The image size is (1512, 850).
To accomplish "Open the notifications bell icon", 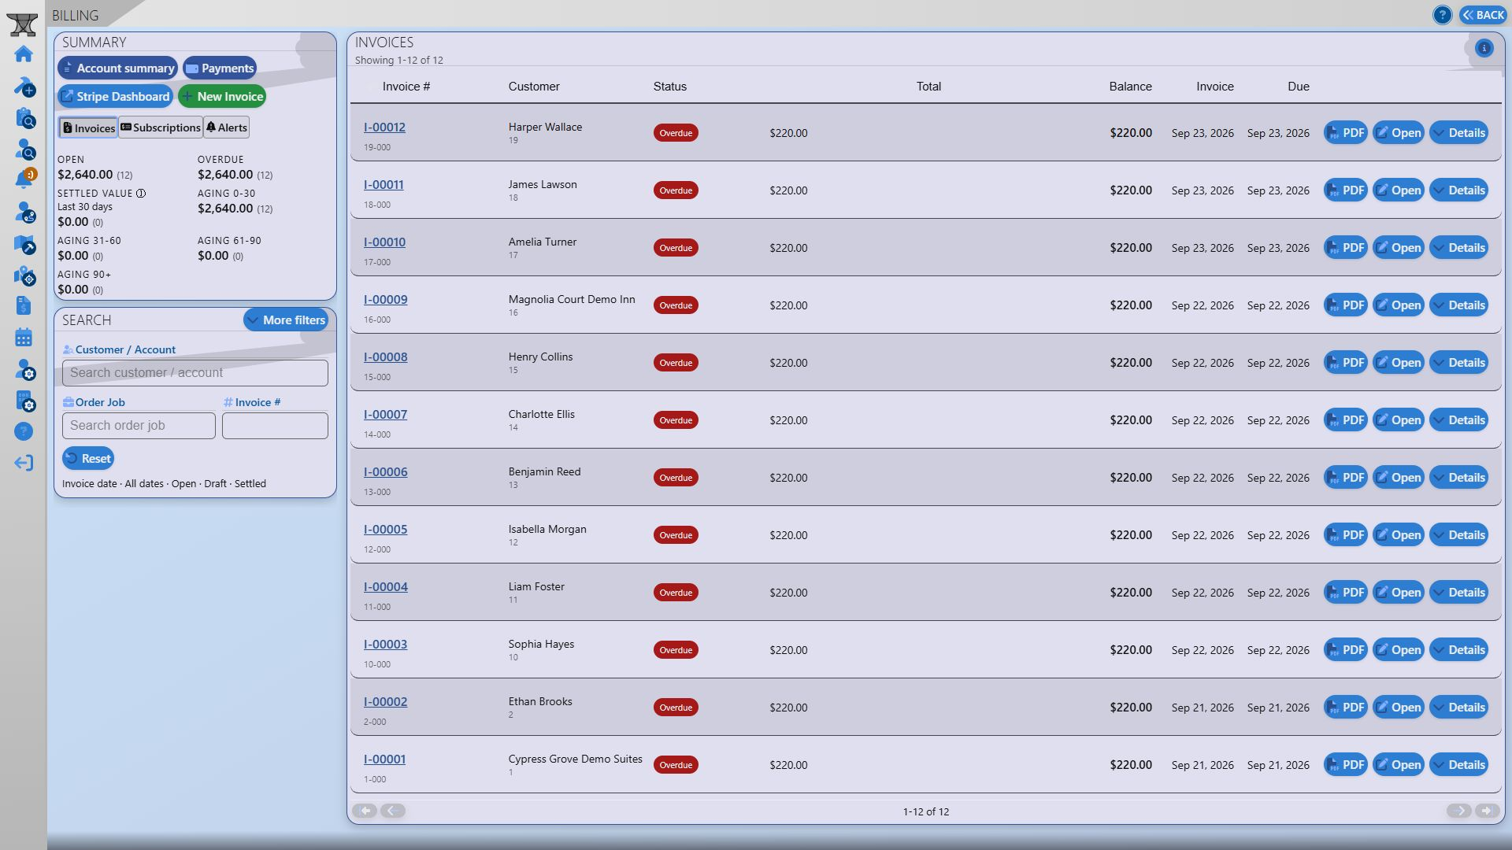I will click(24, 179).
